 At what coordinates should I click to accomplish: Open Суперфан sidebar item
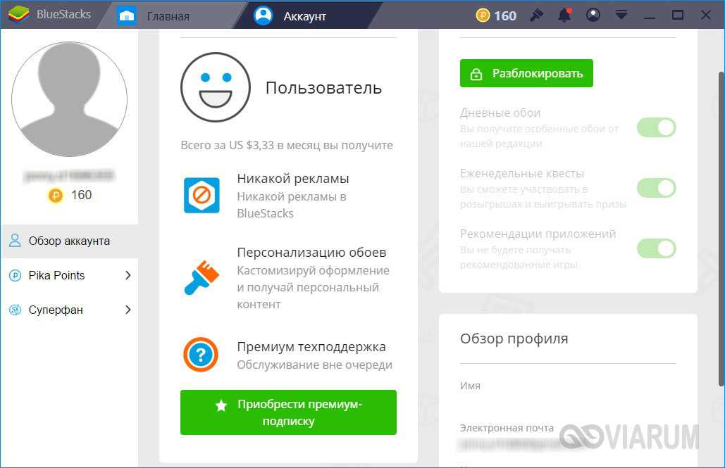click(x=69, y=310)
